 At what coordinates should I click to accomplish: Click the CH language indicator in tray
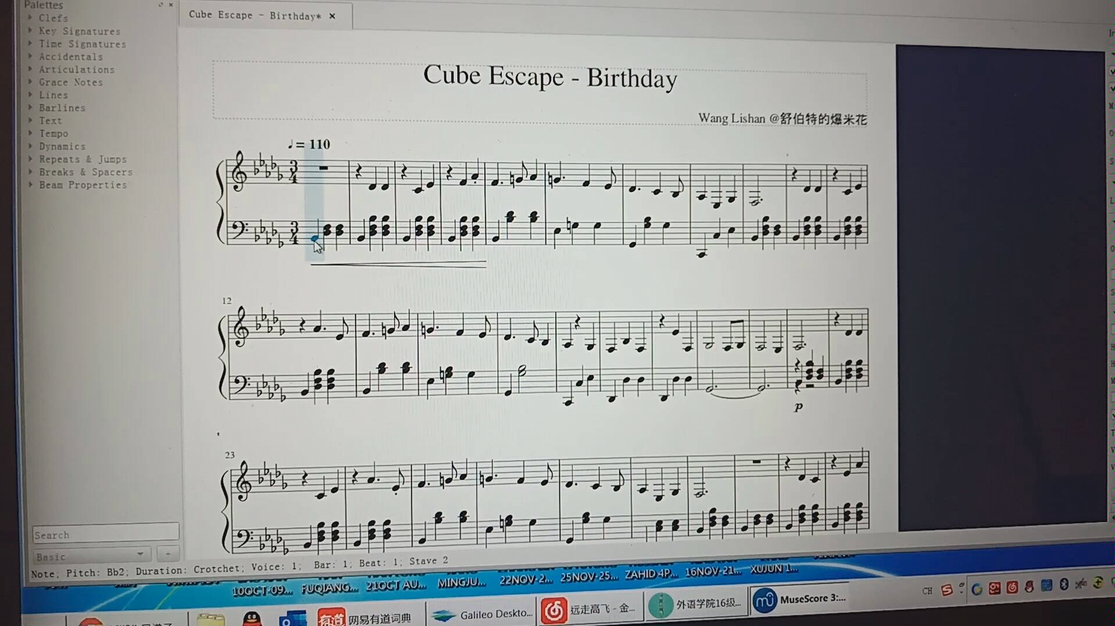tap(927, 591)
